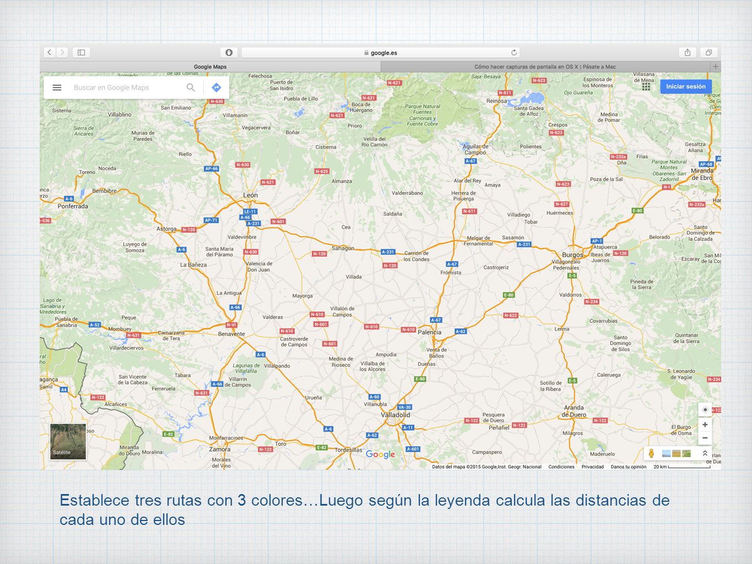
Task: Click the Ponferrada city label
Action: 73,207
